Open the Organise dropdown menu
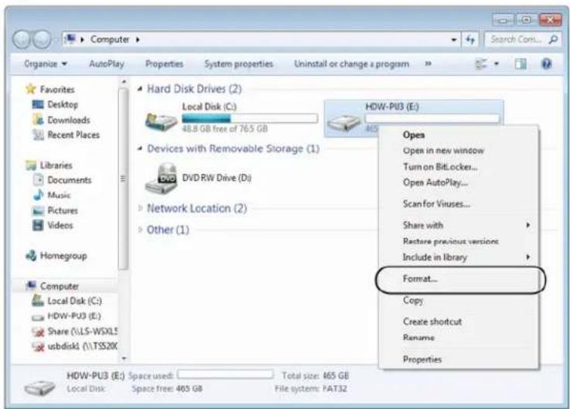 click(46, 64)
